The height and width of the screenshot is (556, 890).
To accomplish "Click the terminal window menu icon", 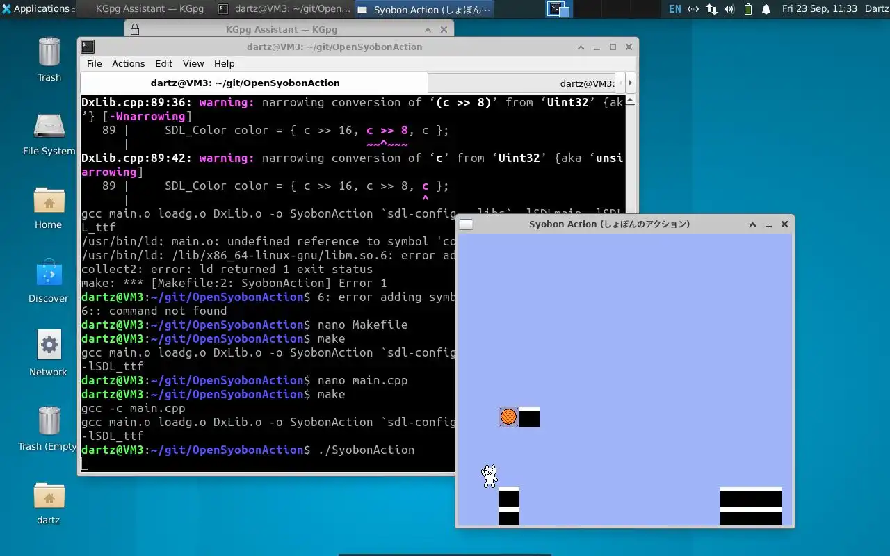I will pyautogui.click(x=88, y=47).
